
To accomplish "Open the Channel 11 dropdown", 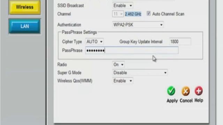I will 118,14.
